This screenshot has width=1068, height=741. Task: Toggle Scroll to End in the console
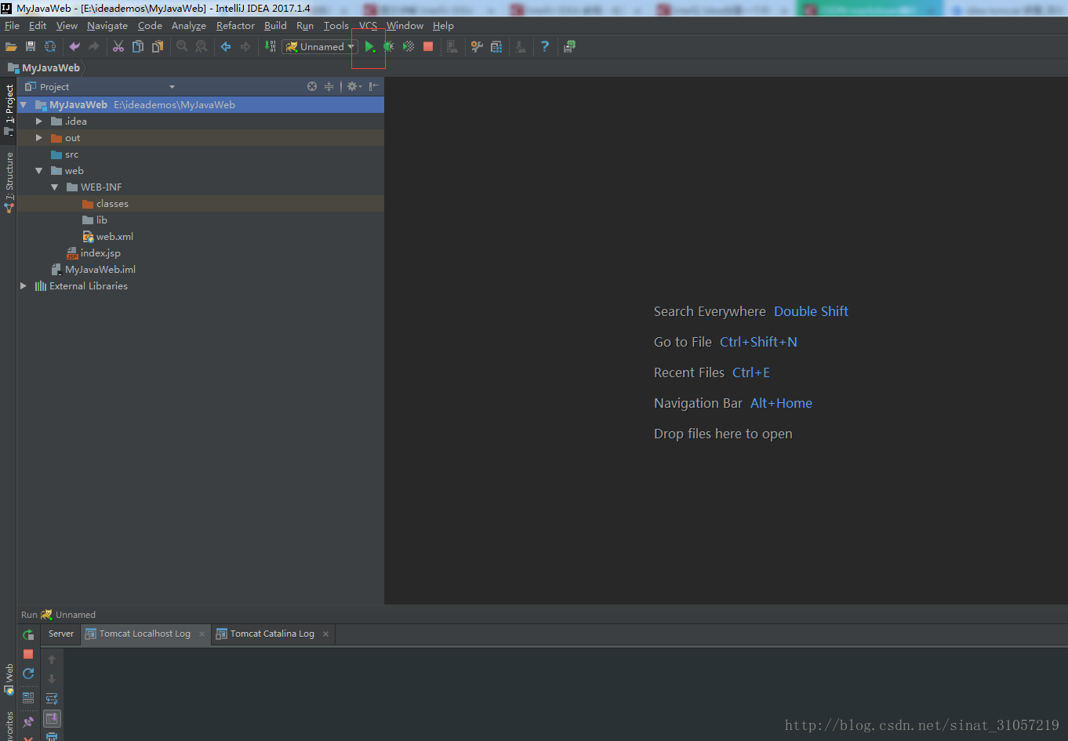point(52,718)
